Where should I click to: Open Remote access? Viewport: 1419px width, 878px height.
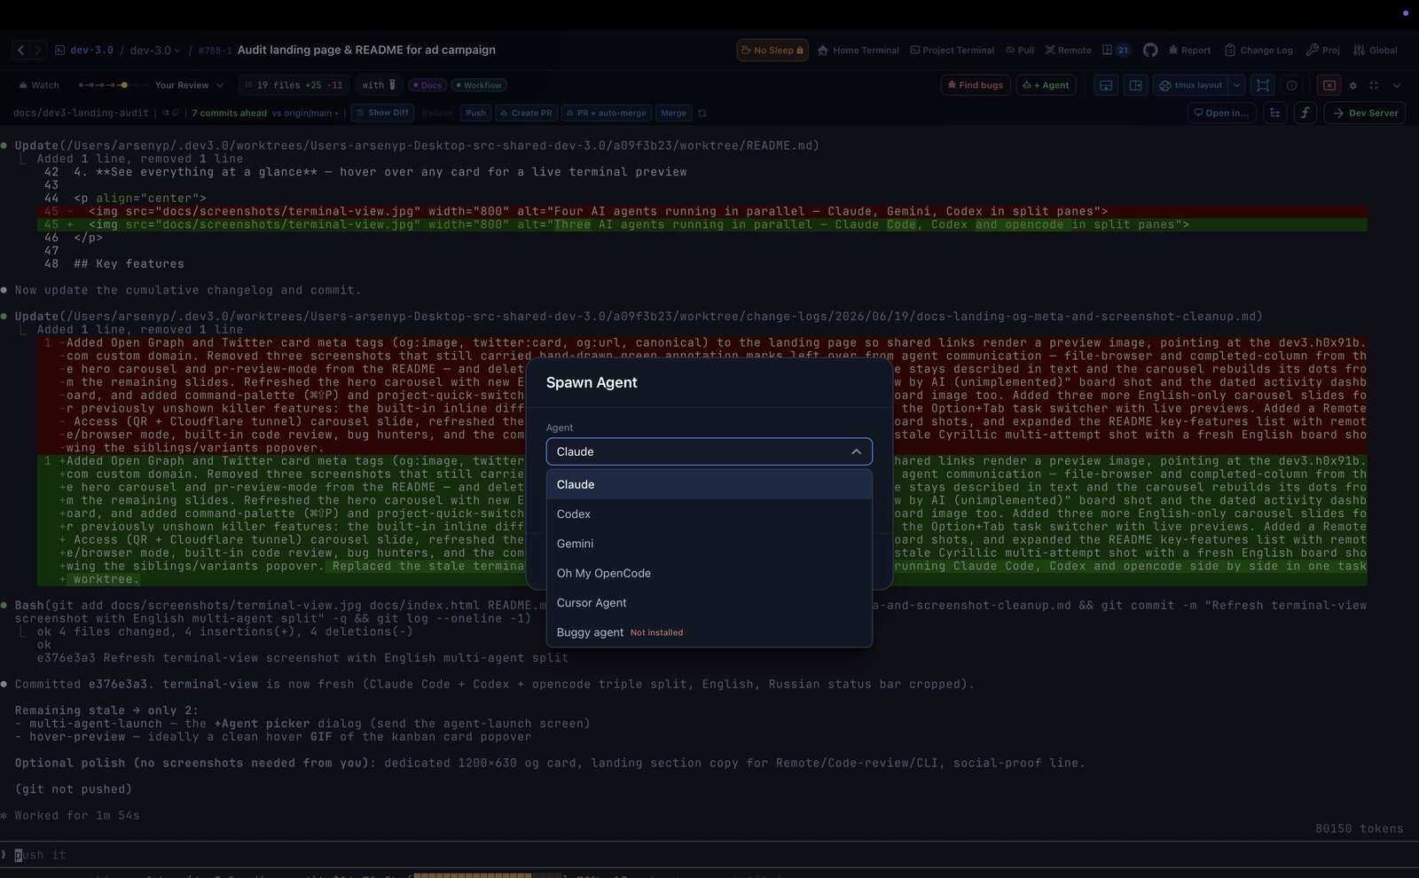[1069, 51]
